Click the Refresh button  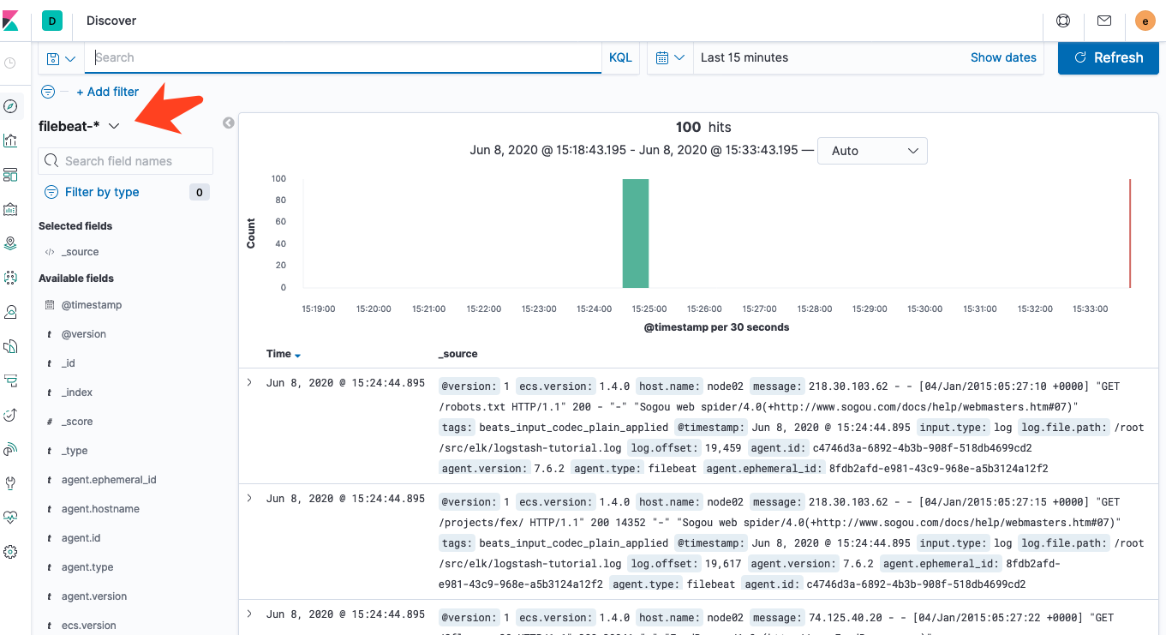point(1108,57)
